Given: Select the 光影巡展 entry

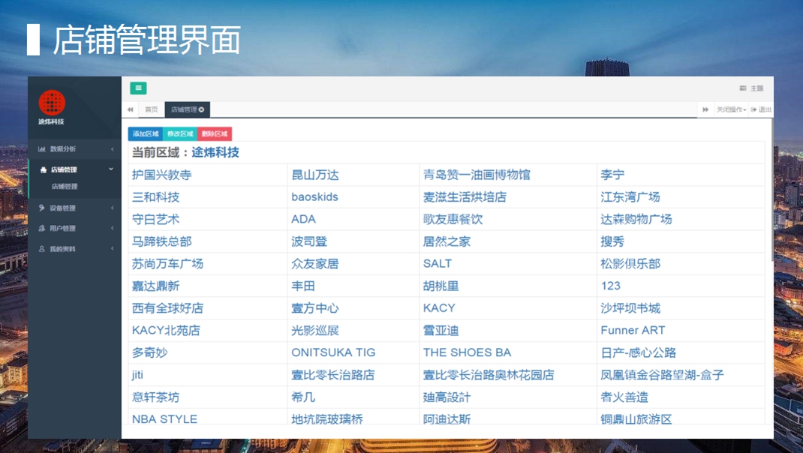Looking at the screenshot, I should (315, 331).
